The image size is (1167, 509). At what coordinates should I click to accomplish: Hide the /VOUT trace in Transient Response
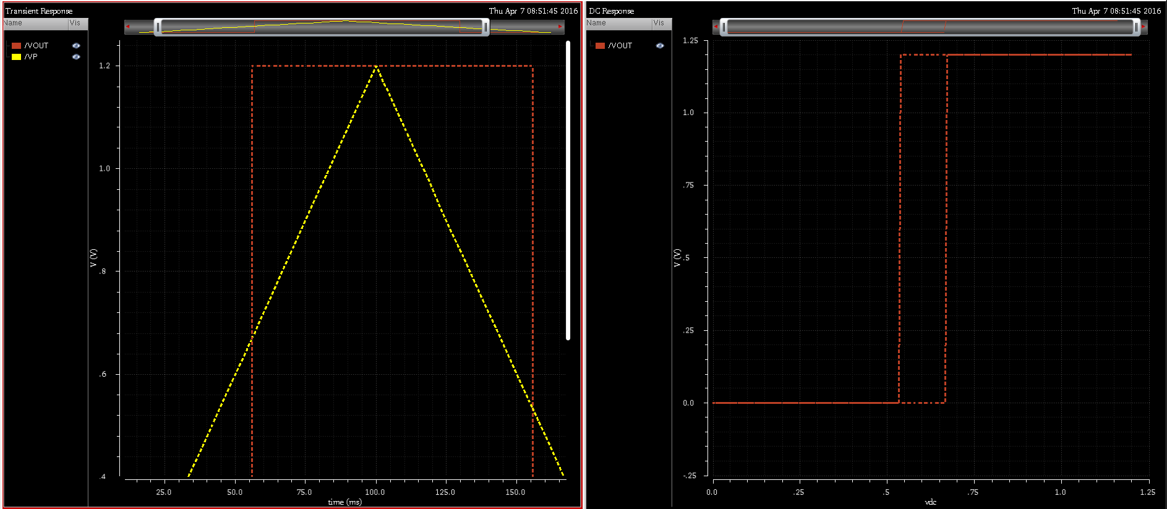click(x=76, y=46)
